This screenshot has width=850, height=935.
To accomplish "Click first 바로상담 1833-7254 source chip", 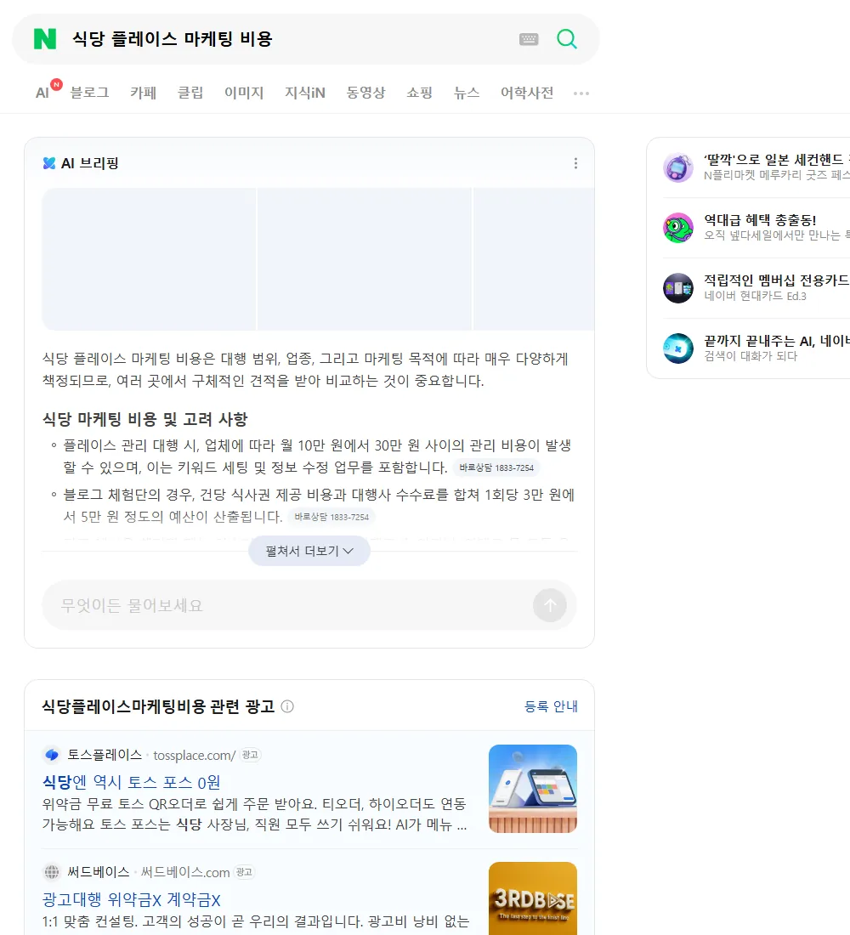I will pos(496,467).
